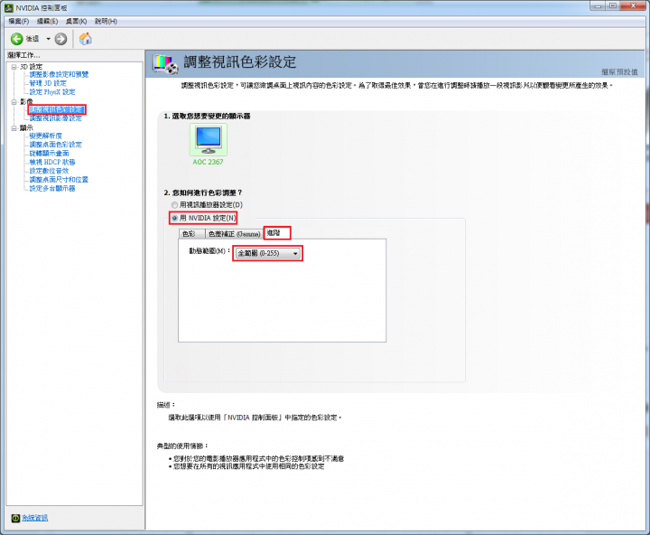Collapse the 影像 tree group
Image resolution: width=650 pixels, height=535 pixels.
coord(14,102)
